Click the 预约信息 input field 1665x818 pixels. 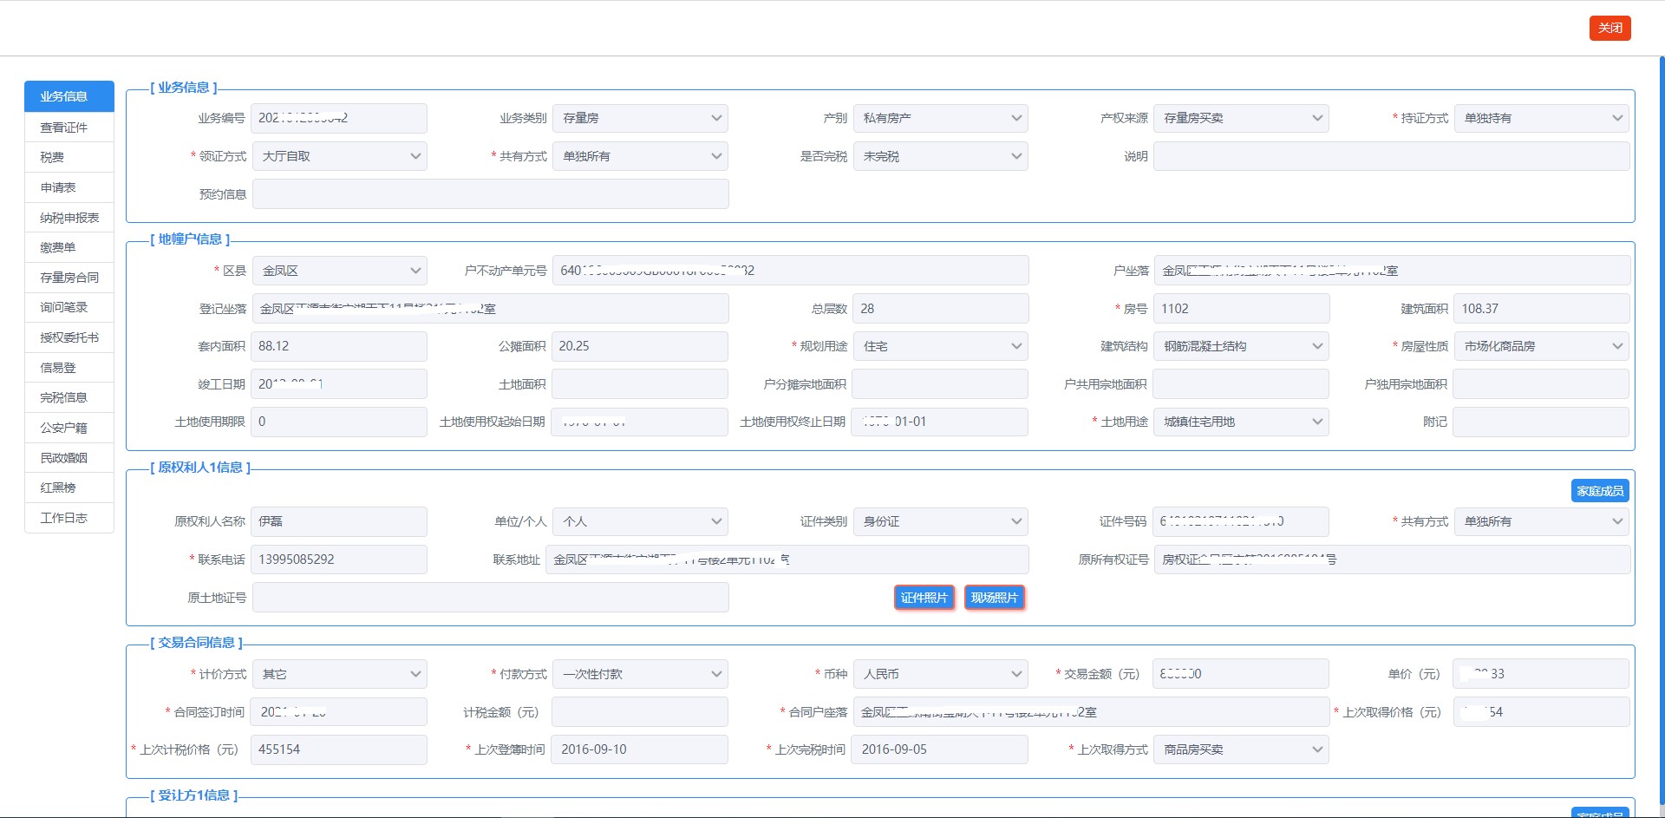click(x=490, y=194)
